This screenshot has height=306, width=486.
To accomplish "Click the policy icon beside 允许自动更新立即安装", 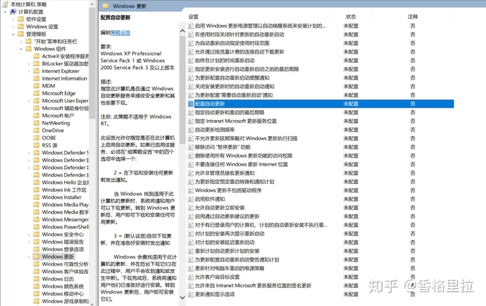I will [x=191, y=208].
